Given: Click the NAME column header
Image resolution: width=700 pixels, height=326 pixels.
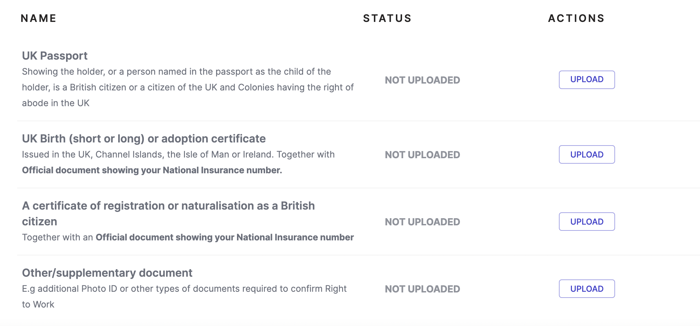Looking at the screenshot, I should [x=38, y=18].
